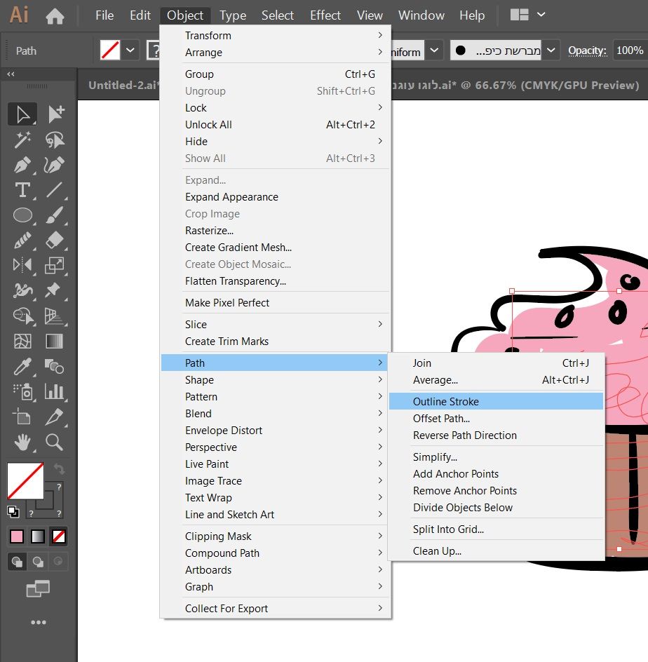648x662 pixels.
Task: Select the Eyedropper tool
Action: (22, 366)
